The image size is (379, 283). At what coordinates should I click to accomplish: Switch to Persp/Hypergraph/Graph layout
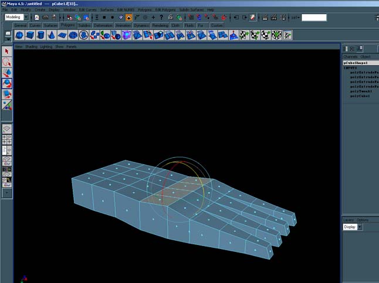(x=7, y=182)
